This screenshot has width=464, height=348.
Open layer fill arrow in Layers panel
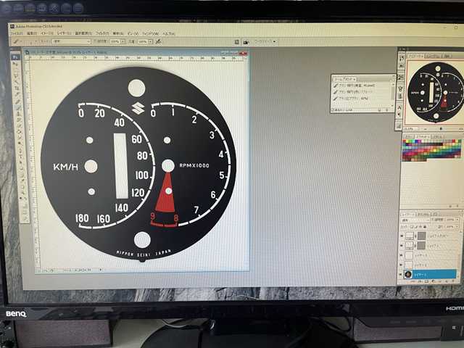[x=457, y=227]
